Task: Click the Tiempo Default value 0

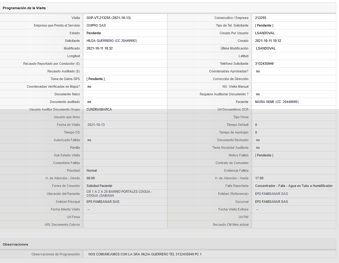Action: pos(256,125)
